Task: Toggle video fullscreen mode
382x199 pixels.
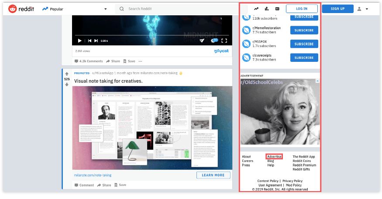Action: [x=224, y=40]
